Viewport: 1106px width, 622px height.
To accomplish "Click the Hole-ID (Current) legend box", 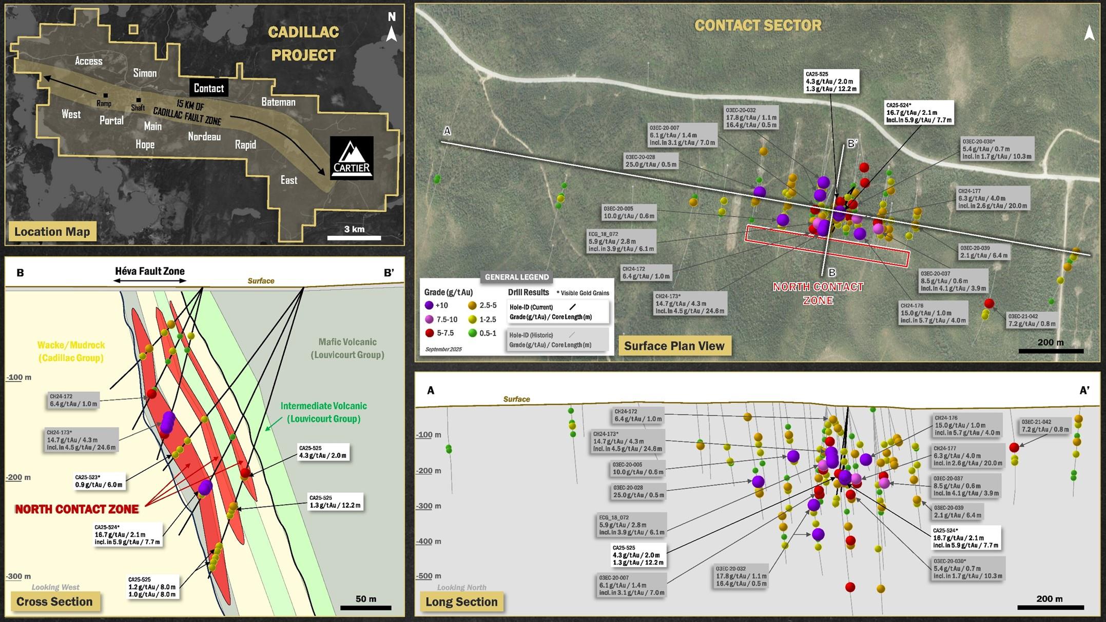I will tap(558, 312).
